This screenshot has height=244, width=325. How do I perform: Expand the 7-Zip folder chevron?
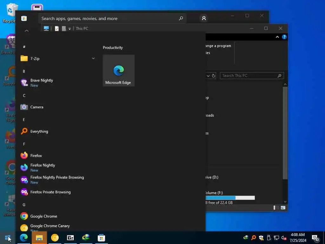(93, 58)
